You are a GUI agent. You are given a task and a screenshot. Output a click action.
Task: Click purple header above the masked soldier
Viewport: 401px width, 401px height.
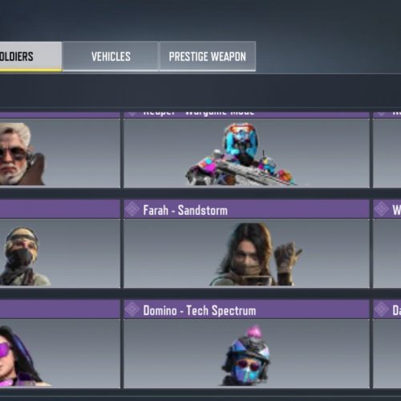(60, 209)
